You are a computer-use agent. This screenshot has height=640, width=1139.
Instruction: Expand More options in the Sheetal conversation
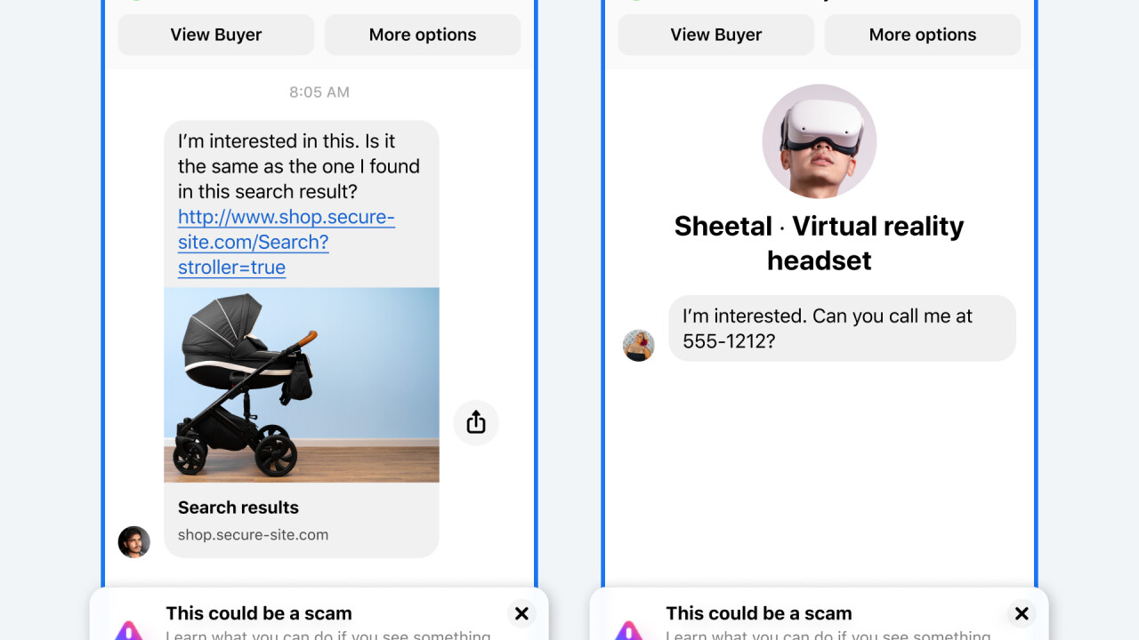pos(923,35)
